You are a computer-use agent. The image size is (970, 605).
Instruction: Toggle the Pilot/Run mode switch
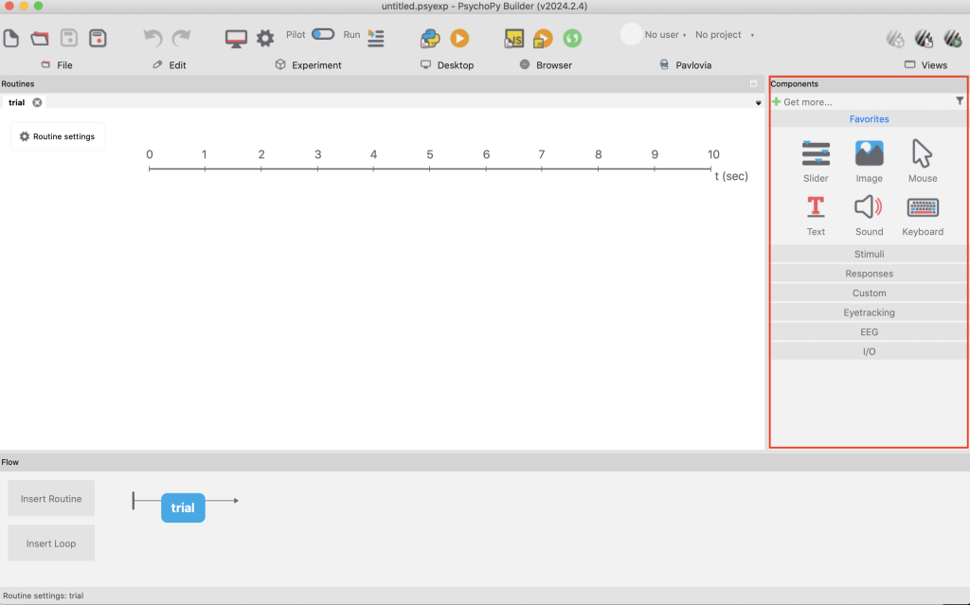(323, 34)
